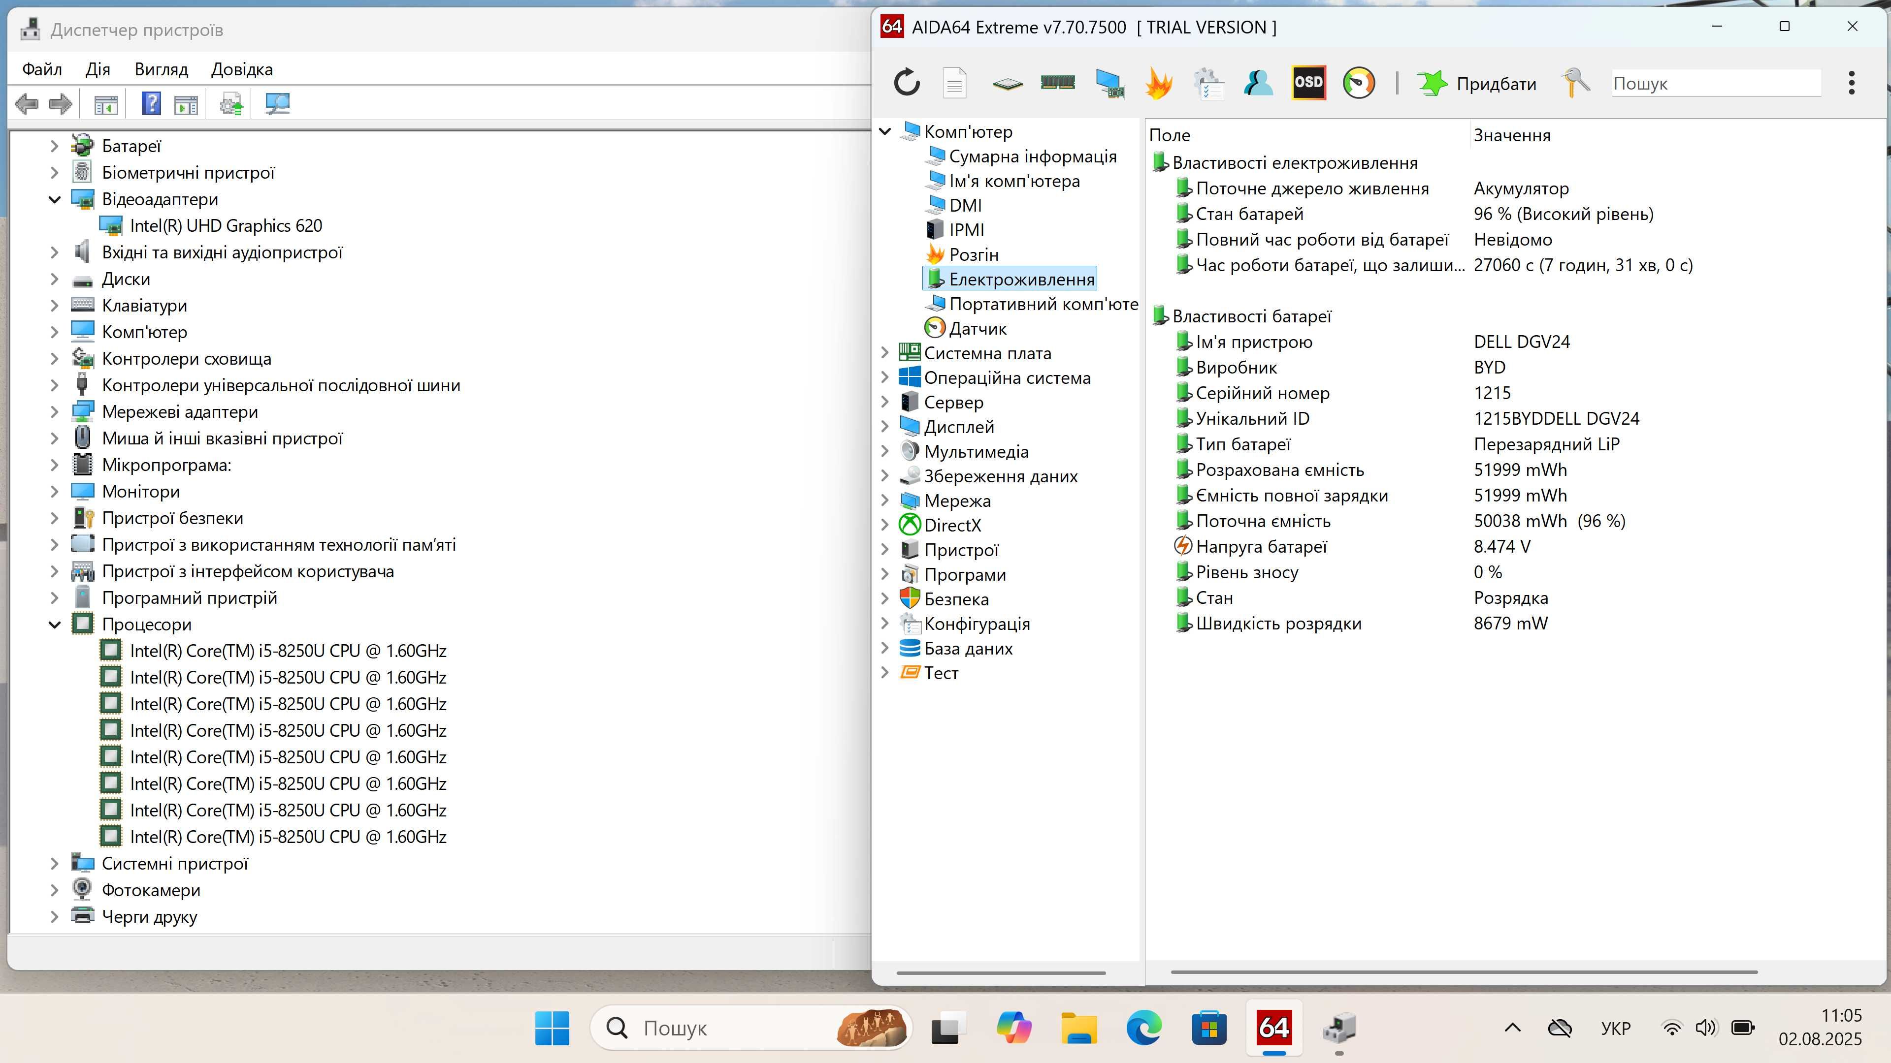This screenshot has height=1063, width=1891.
Task: Click the Refresh icon in AIDA64 toolbar
Action: point(907,83)
